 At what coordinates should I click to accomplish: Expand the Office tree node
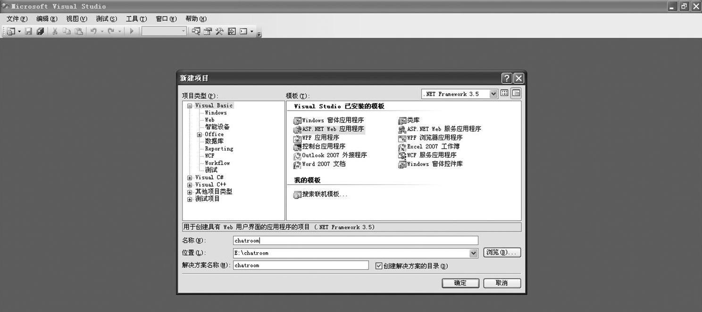coord(200,135)
